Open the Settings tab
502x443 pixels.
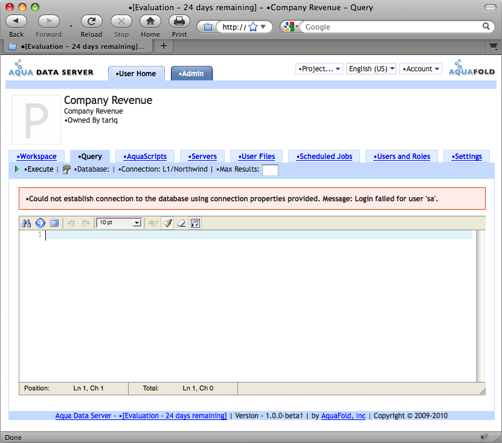466,157
